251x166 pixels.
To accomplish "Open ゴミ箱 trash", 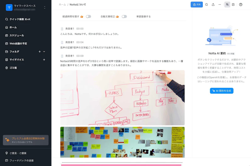I will 11,68.
